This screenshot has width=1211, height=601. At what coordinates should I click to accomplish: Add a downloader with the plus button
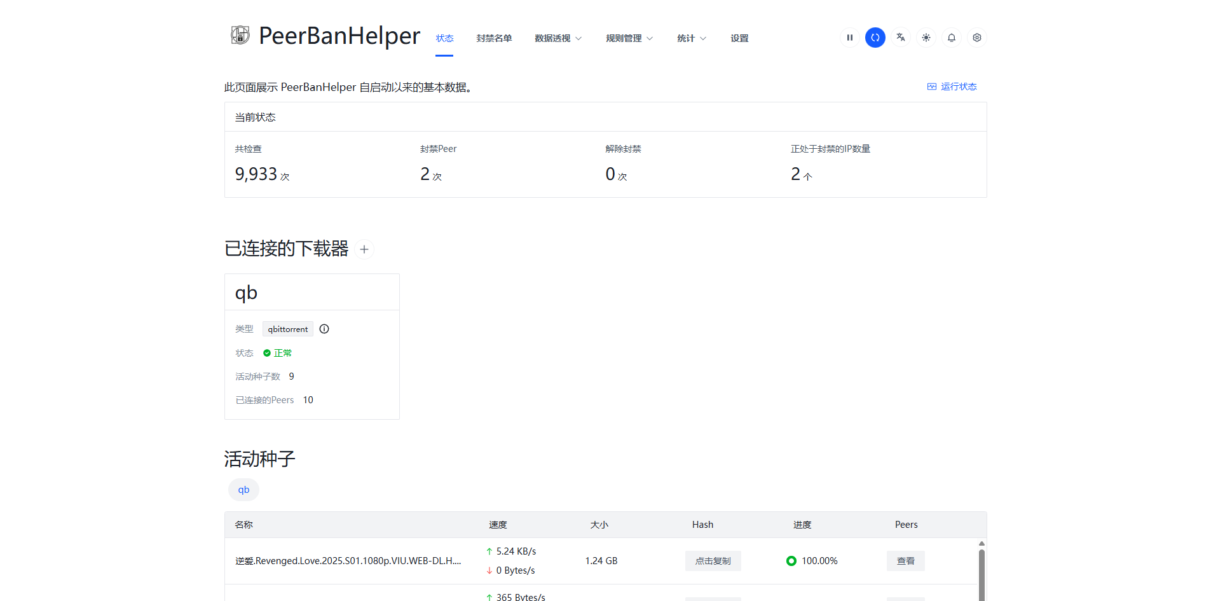(364, 249)
